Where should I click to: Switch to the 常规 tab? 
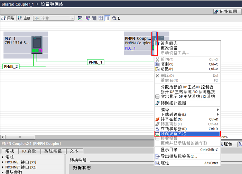click(10, 151)
